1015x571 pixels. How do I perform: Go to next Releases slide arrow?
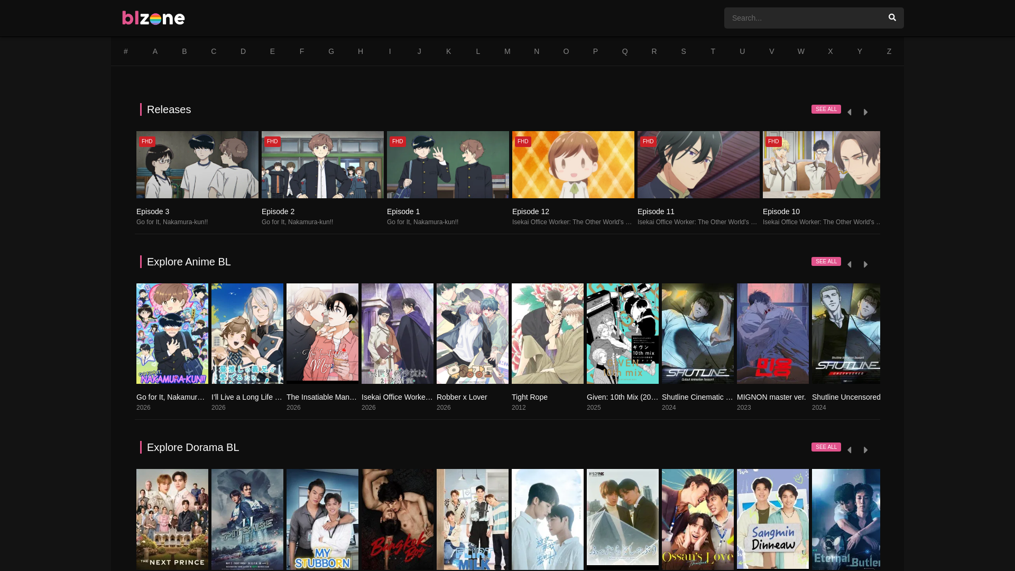pos(865,112)
